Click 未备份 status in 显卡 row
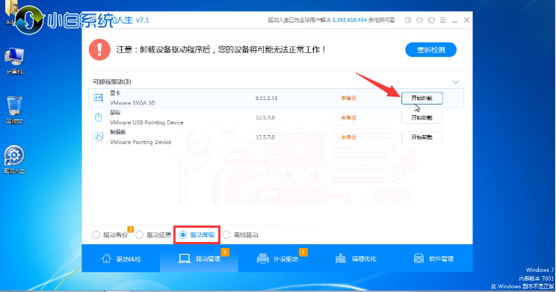 (348, 98)
